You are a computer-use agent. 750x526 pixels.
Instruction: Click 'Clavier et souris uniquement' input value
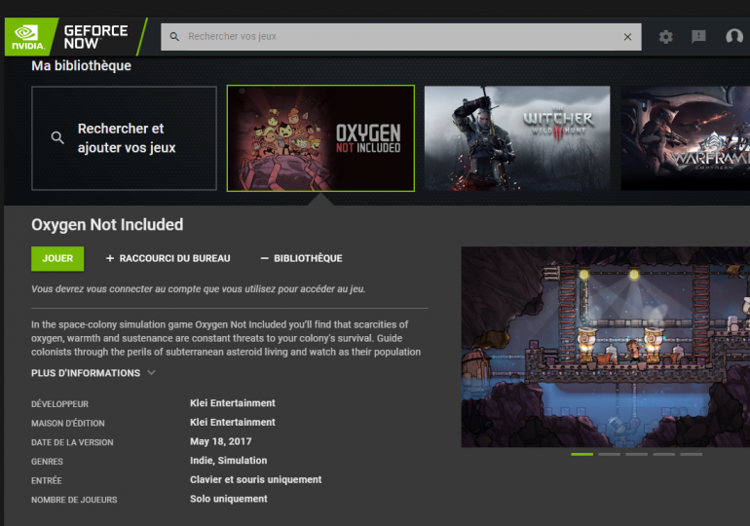pos(255,479)
